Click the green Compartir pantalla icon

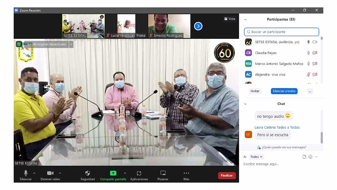(x=113, y=173)
